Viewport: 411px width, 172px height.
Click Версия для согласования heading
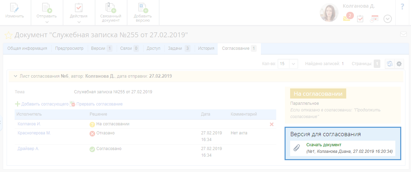(x=326, y=134)
